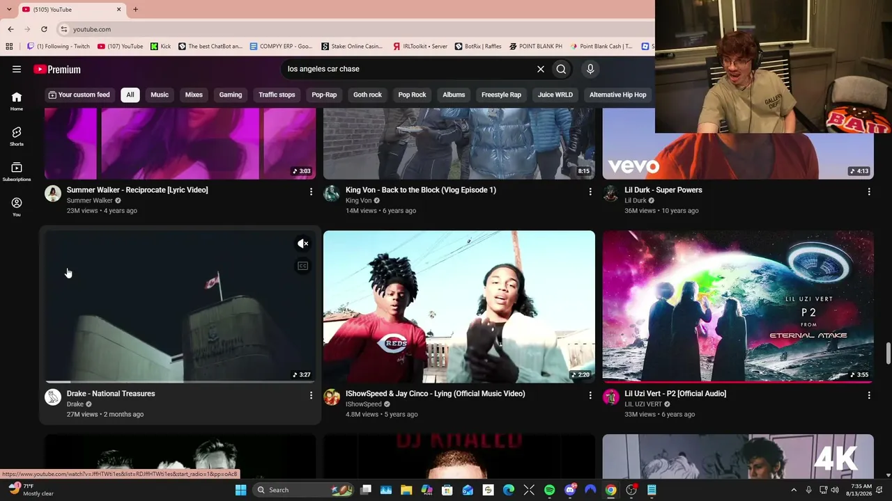Open the Kick bookmark
Viewport: 892px width, 501px height.
tap(160, 47)
